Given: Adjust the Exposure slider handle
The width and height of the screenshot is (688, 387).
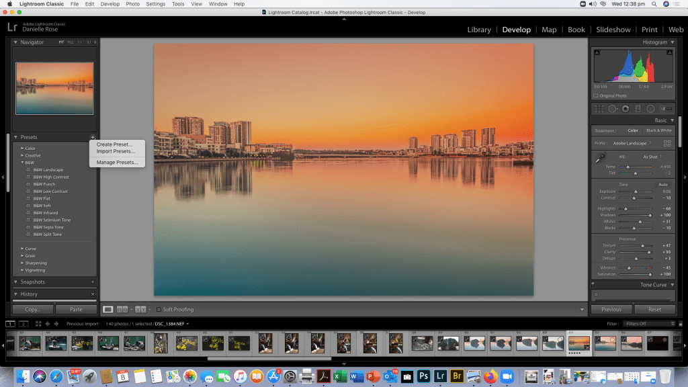Looking at the screenshot, I should (634, 191).
